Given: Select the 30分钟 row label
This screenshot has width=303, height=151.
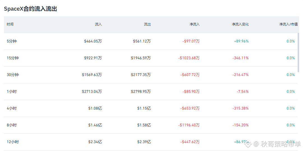Looking at the screenshot, I should point(13,75).
